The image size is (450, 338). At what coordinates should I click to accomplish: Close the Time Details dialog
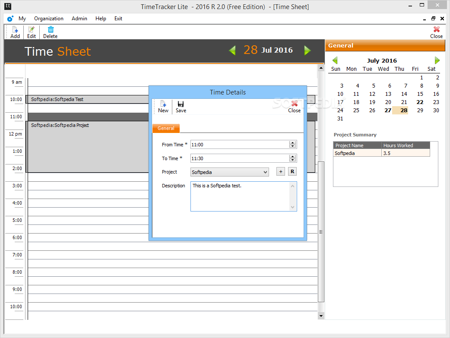click(294, 107)
